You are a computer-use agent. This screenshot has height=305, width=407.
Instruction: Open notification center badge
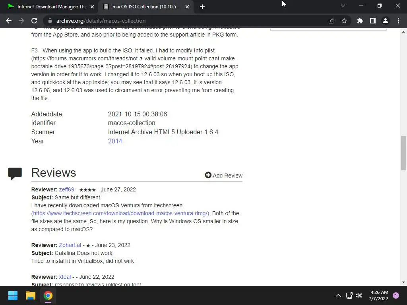point(396,295)
